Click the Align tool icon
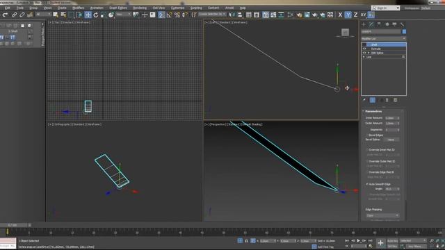 pyautogui.click(x=240, y=15)
